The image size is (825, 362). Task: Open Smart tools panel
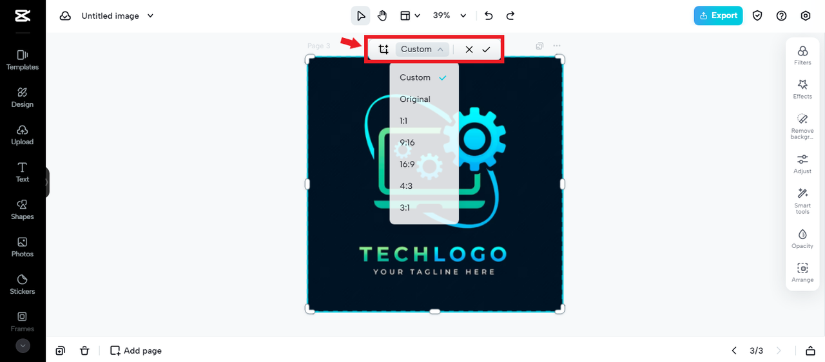tap(802, 201)
